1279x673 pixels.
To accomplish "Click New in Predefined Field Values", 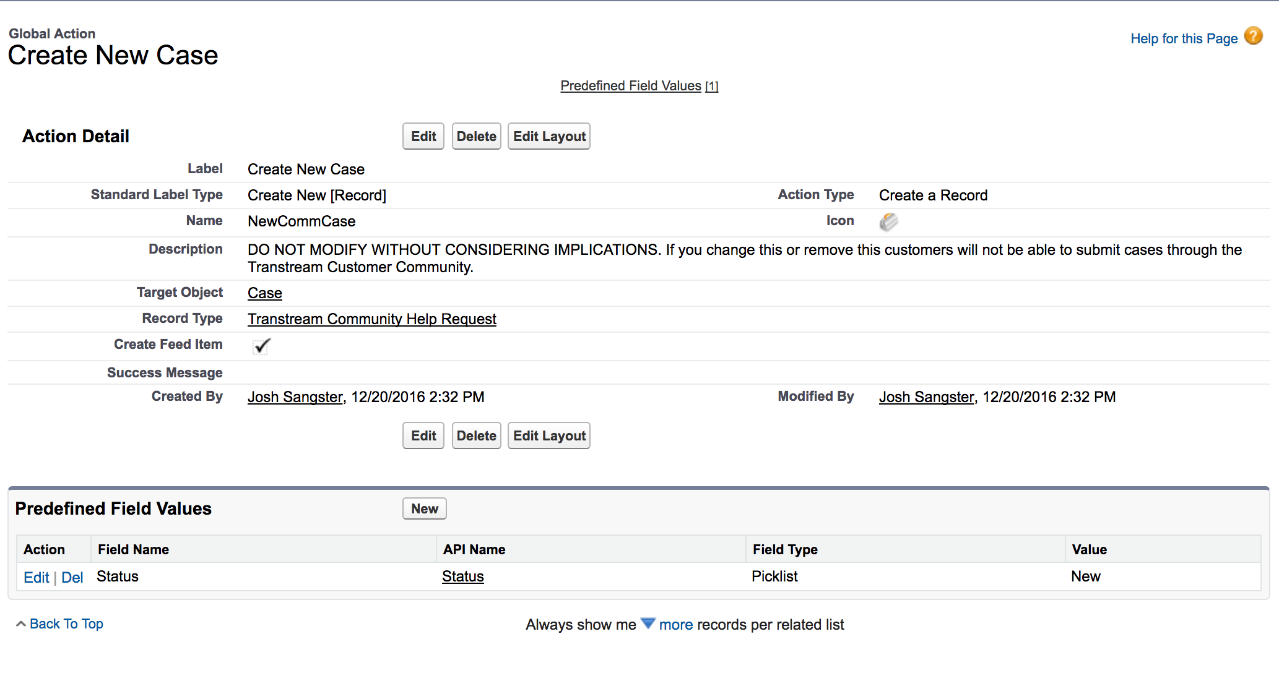I will (x=424, y=509).
